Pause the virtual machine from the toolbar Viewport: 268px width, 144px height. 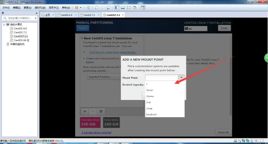(x=77, y=7)
